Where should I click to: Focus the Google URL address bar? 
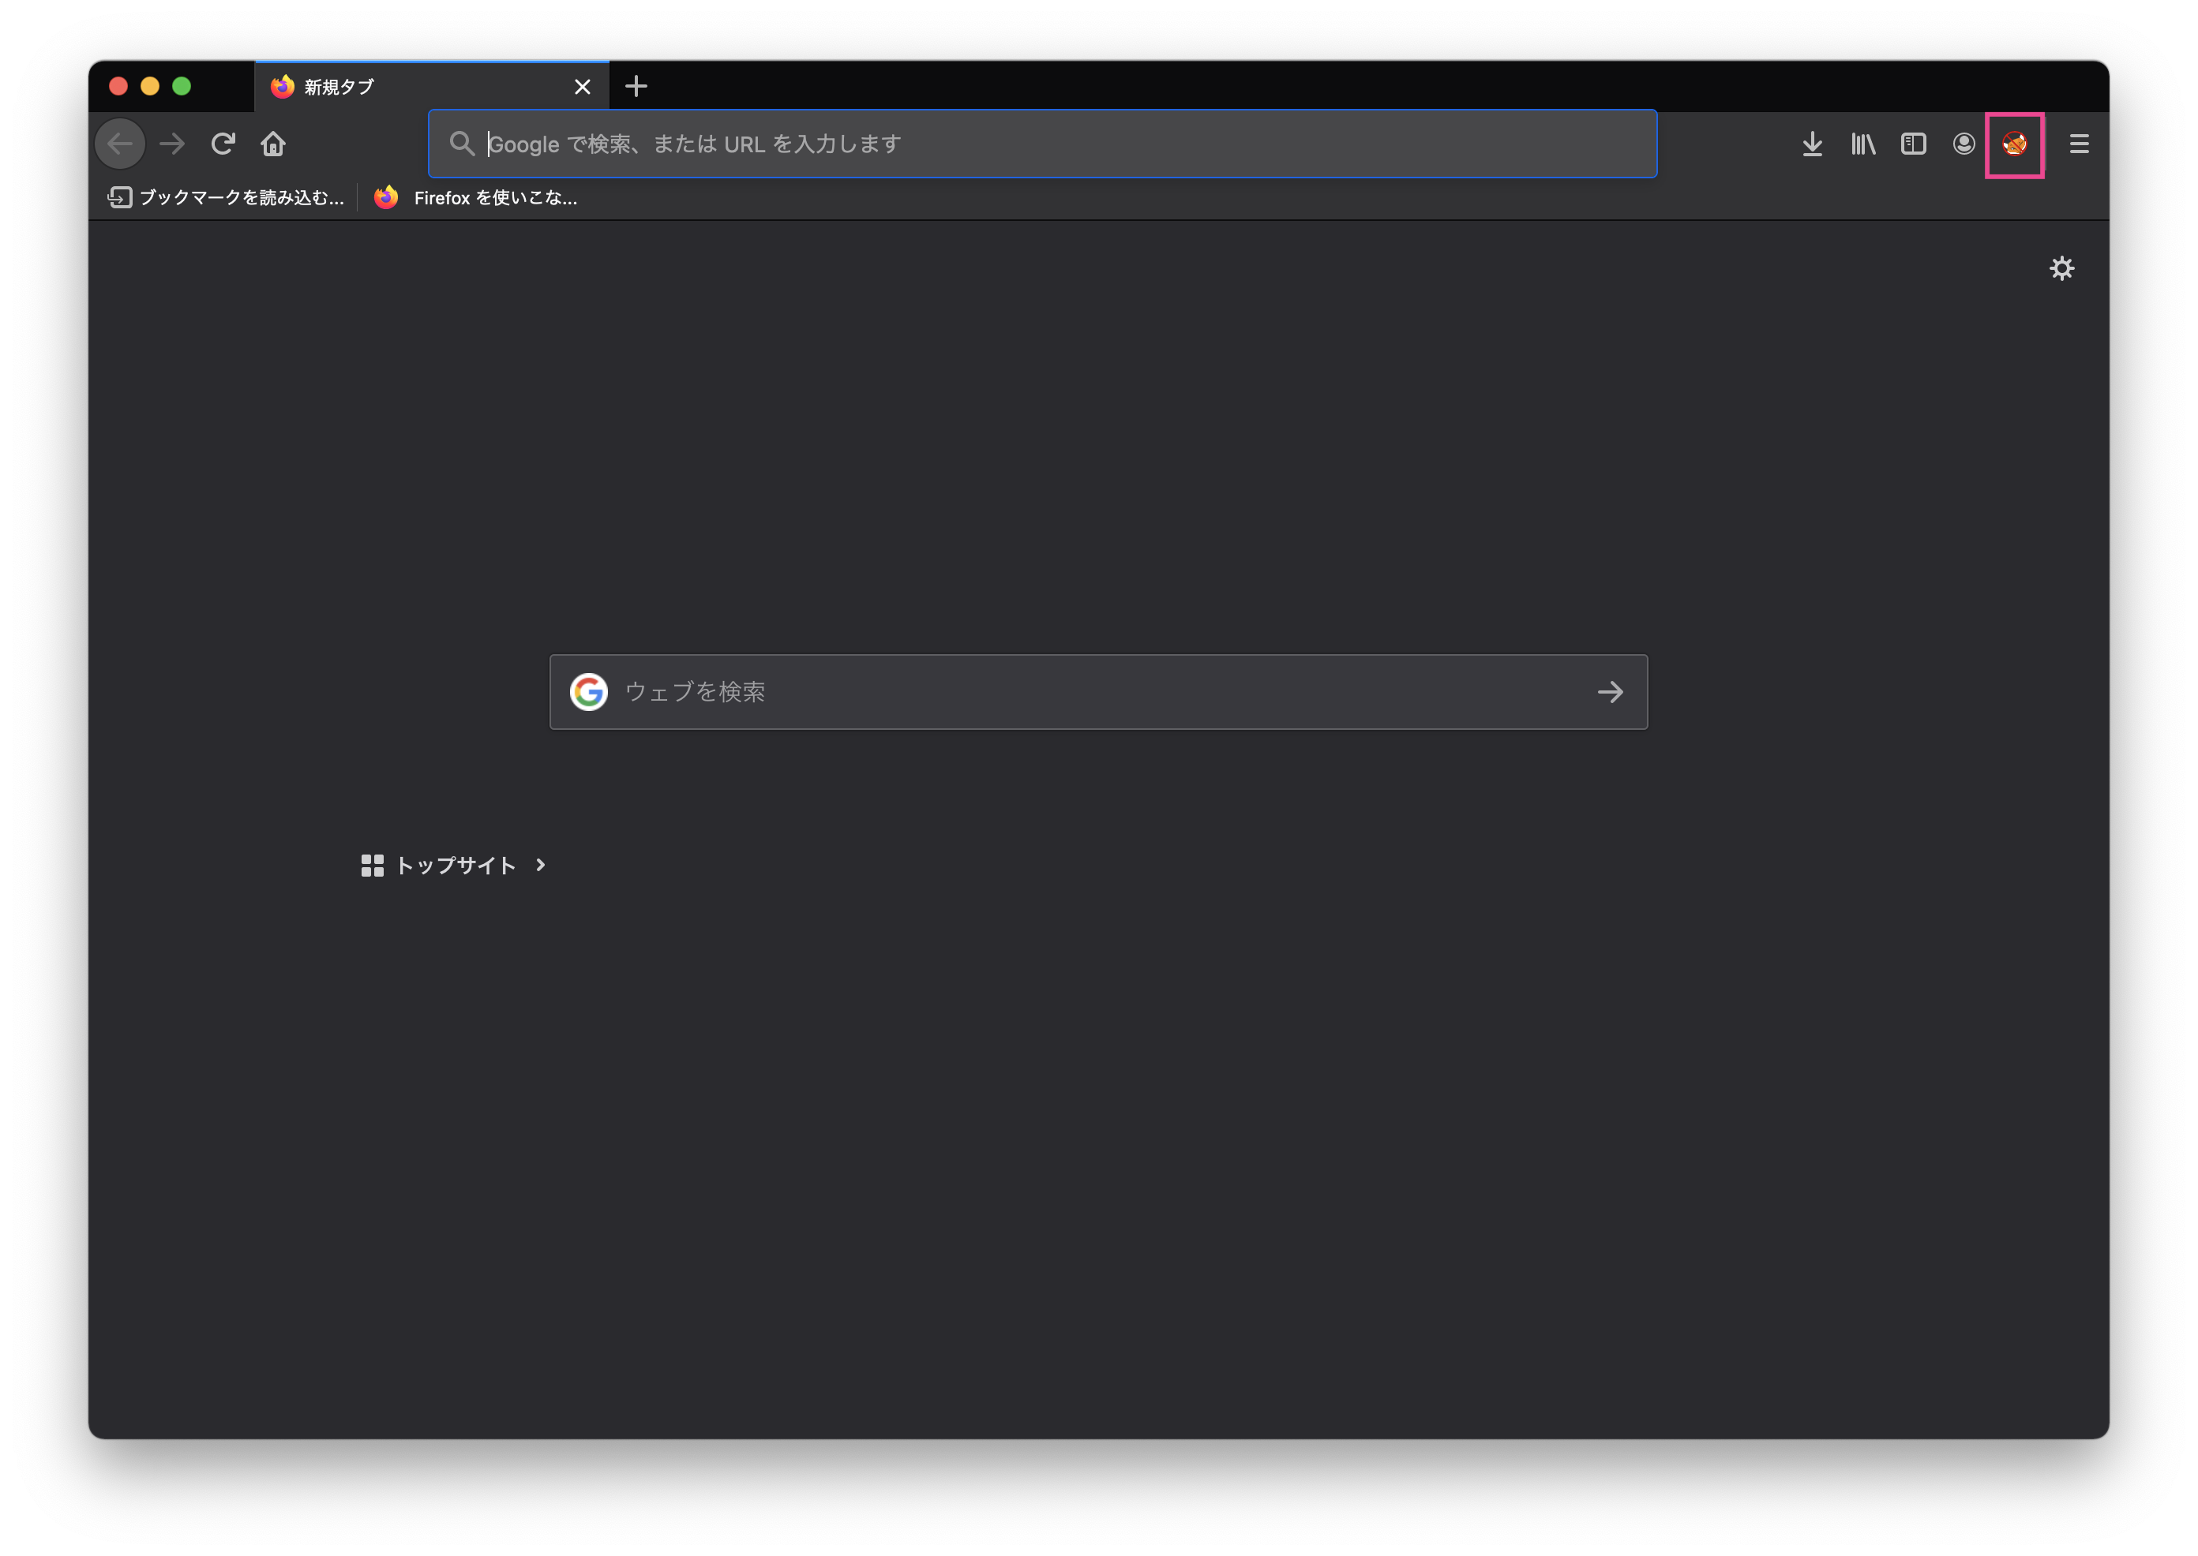tap(1042, 144)
